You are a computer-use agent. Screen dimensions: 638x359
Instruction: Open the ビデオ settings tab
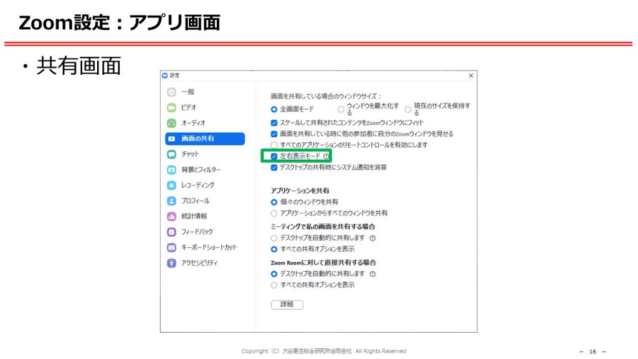205,107
